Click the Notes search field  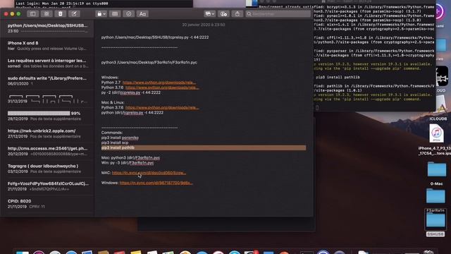[278, 13]
